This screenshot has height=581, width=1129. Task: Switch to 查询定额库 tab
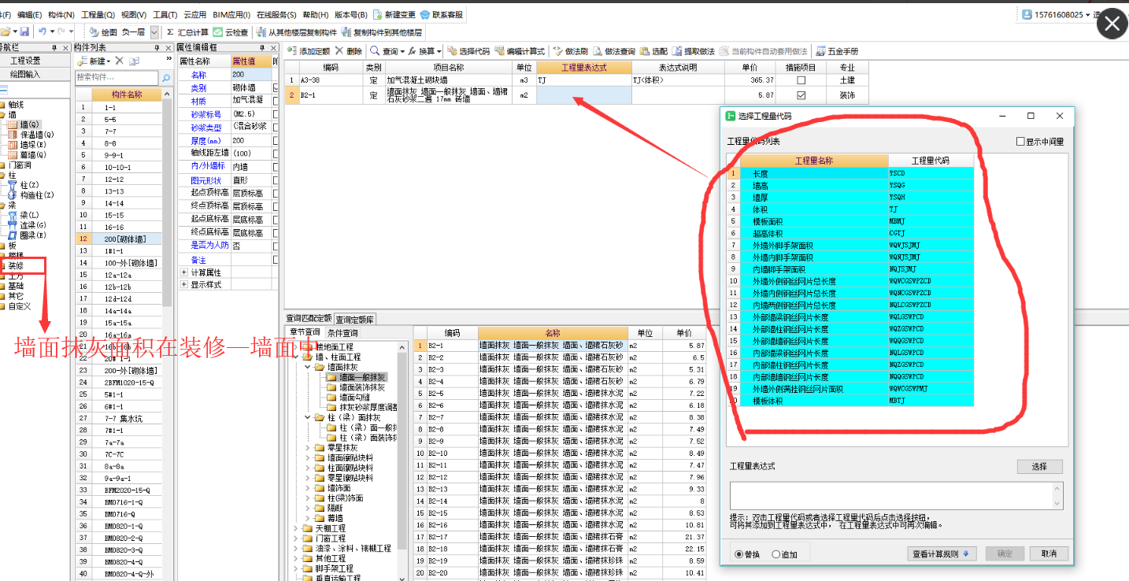[356, 319]
